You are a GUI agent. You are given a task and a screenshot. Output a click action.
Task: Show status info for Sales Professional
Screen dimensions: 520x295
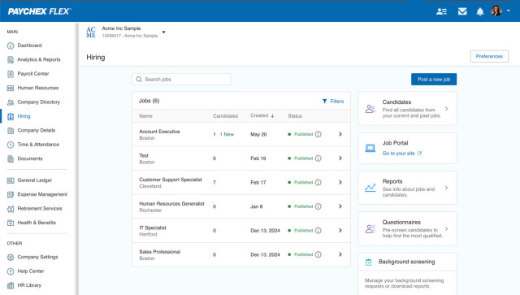[318, 254]
